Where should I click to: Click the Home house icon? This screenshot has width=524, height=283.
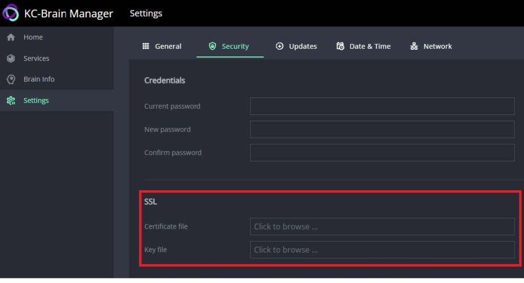tap(10, 38)
